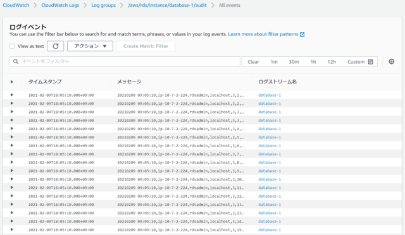Click the ログストリーム名 column header
Screen dimensions: 405x235
[277, 81]
